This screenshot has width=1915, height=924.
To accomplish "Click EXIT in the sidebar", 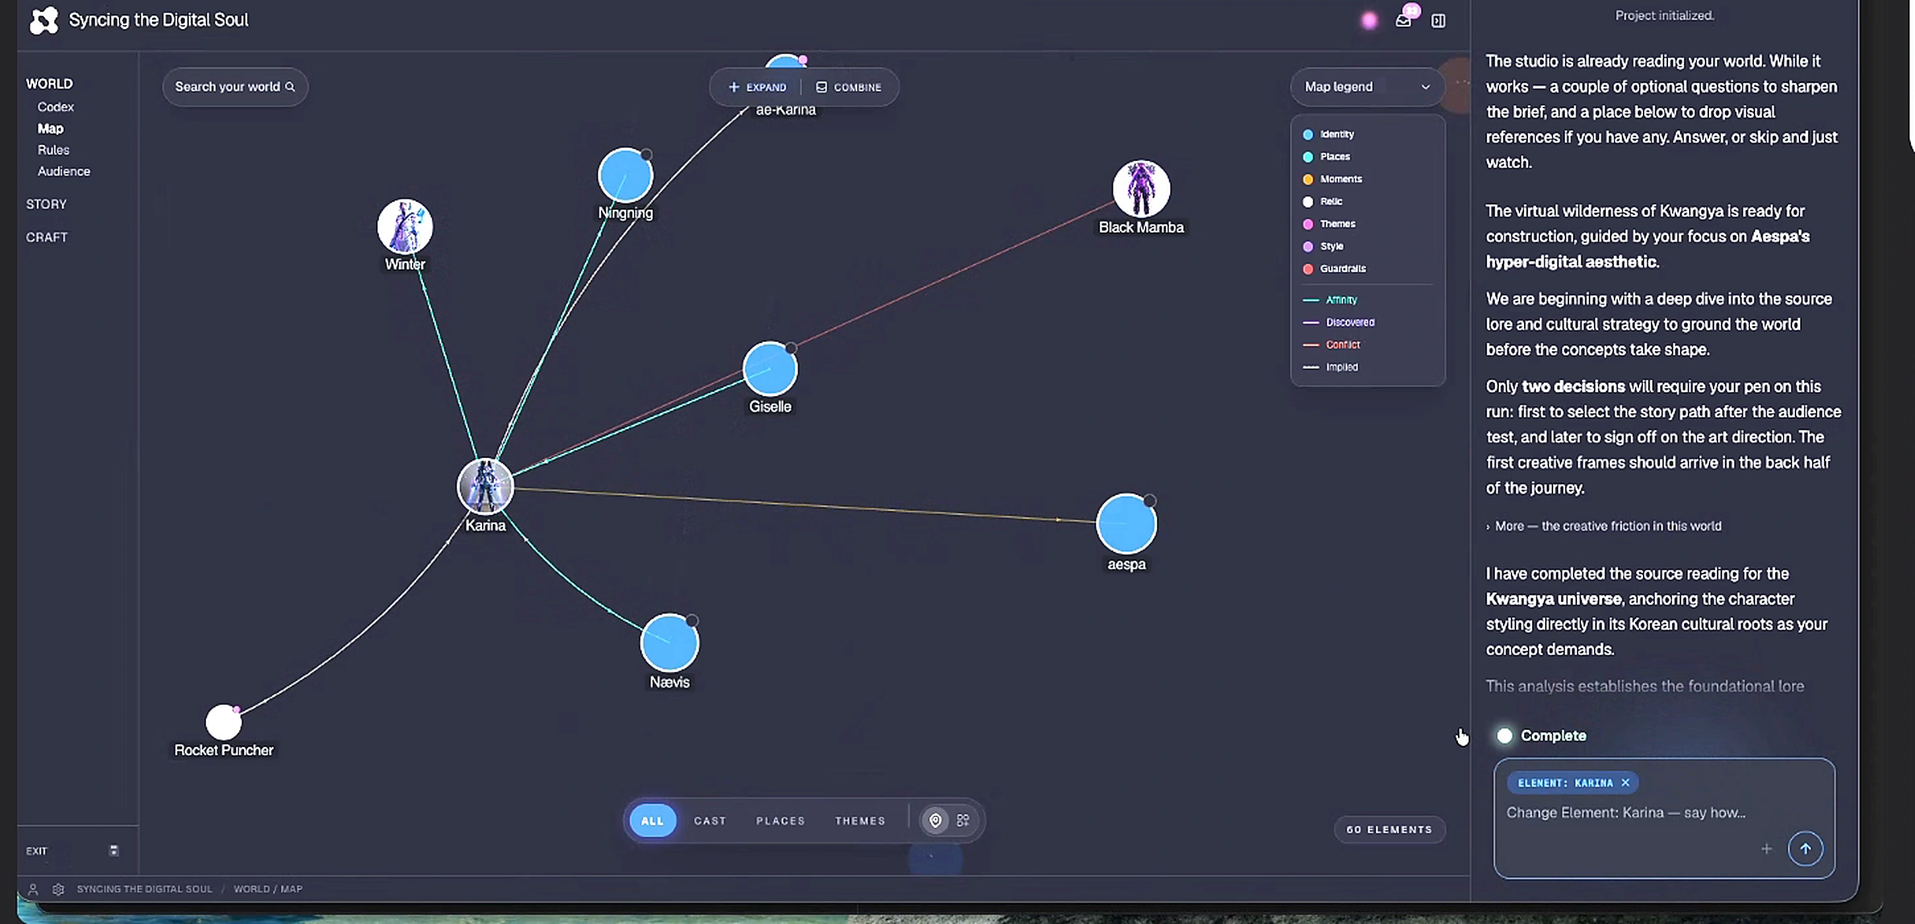I will pyautogui.click(x=36, y=851).
